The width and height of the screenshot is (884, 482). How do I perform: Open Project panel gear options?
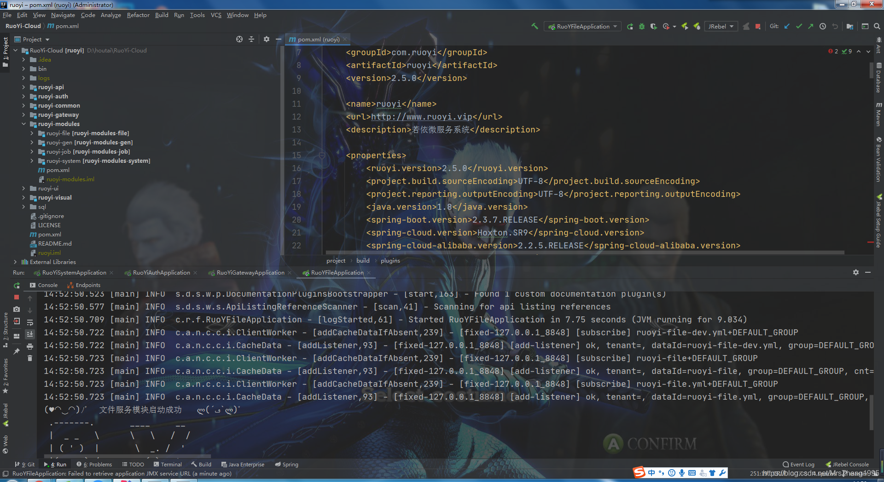click(x=266, y=39)
